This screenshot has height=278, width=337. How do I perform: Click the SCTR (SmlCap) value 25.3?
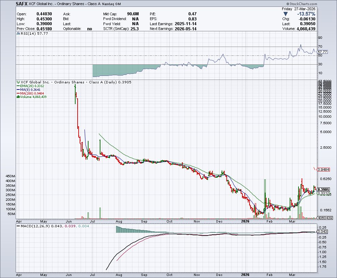click(134, 29)
